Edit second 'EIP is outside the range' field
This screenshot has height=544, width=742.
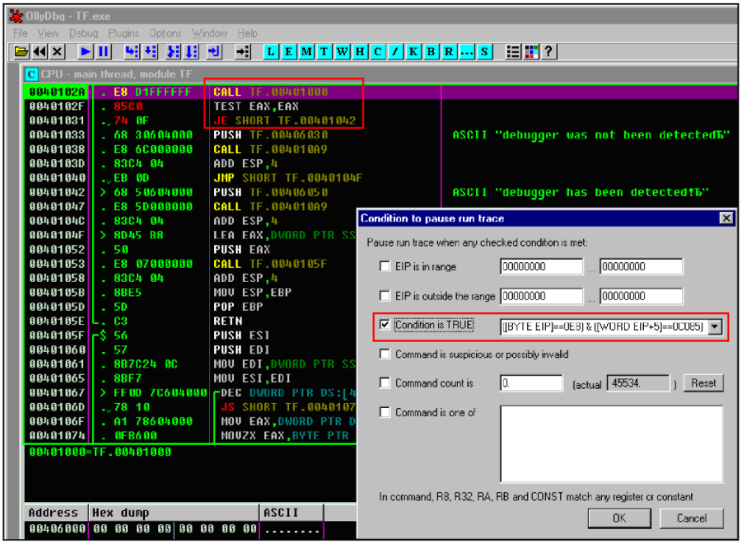(x=642, y=297)
